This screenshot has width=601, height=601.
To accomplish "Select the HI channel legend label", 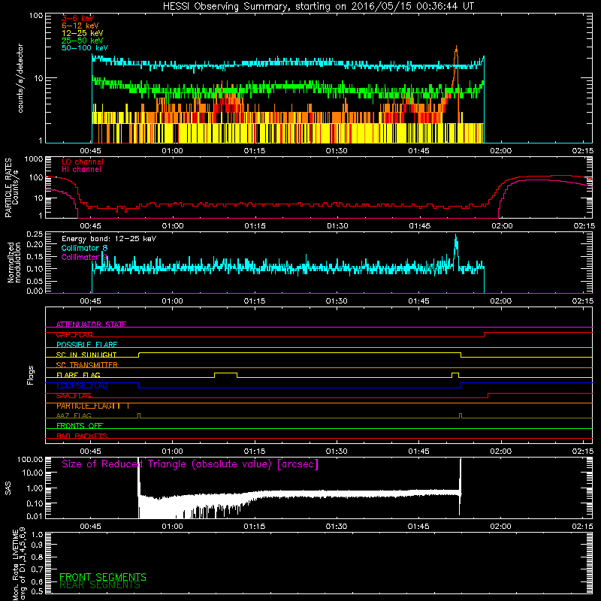I will coord(82,170).
